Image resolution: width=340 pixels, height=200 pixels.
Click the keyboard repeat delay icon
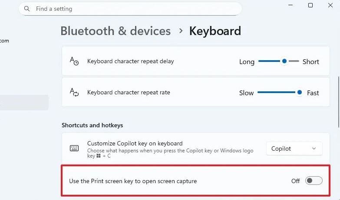(74, 61)
